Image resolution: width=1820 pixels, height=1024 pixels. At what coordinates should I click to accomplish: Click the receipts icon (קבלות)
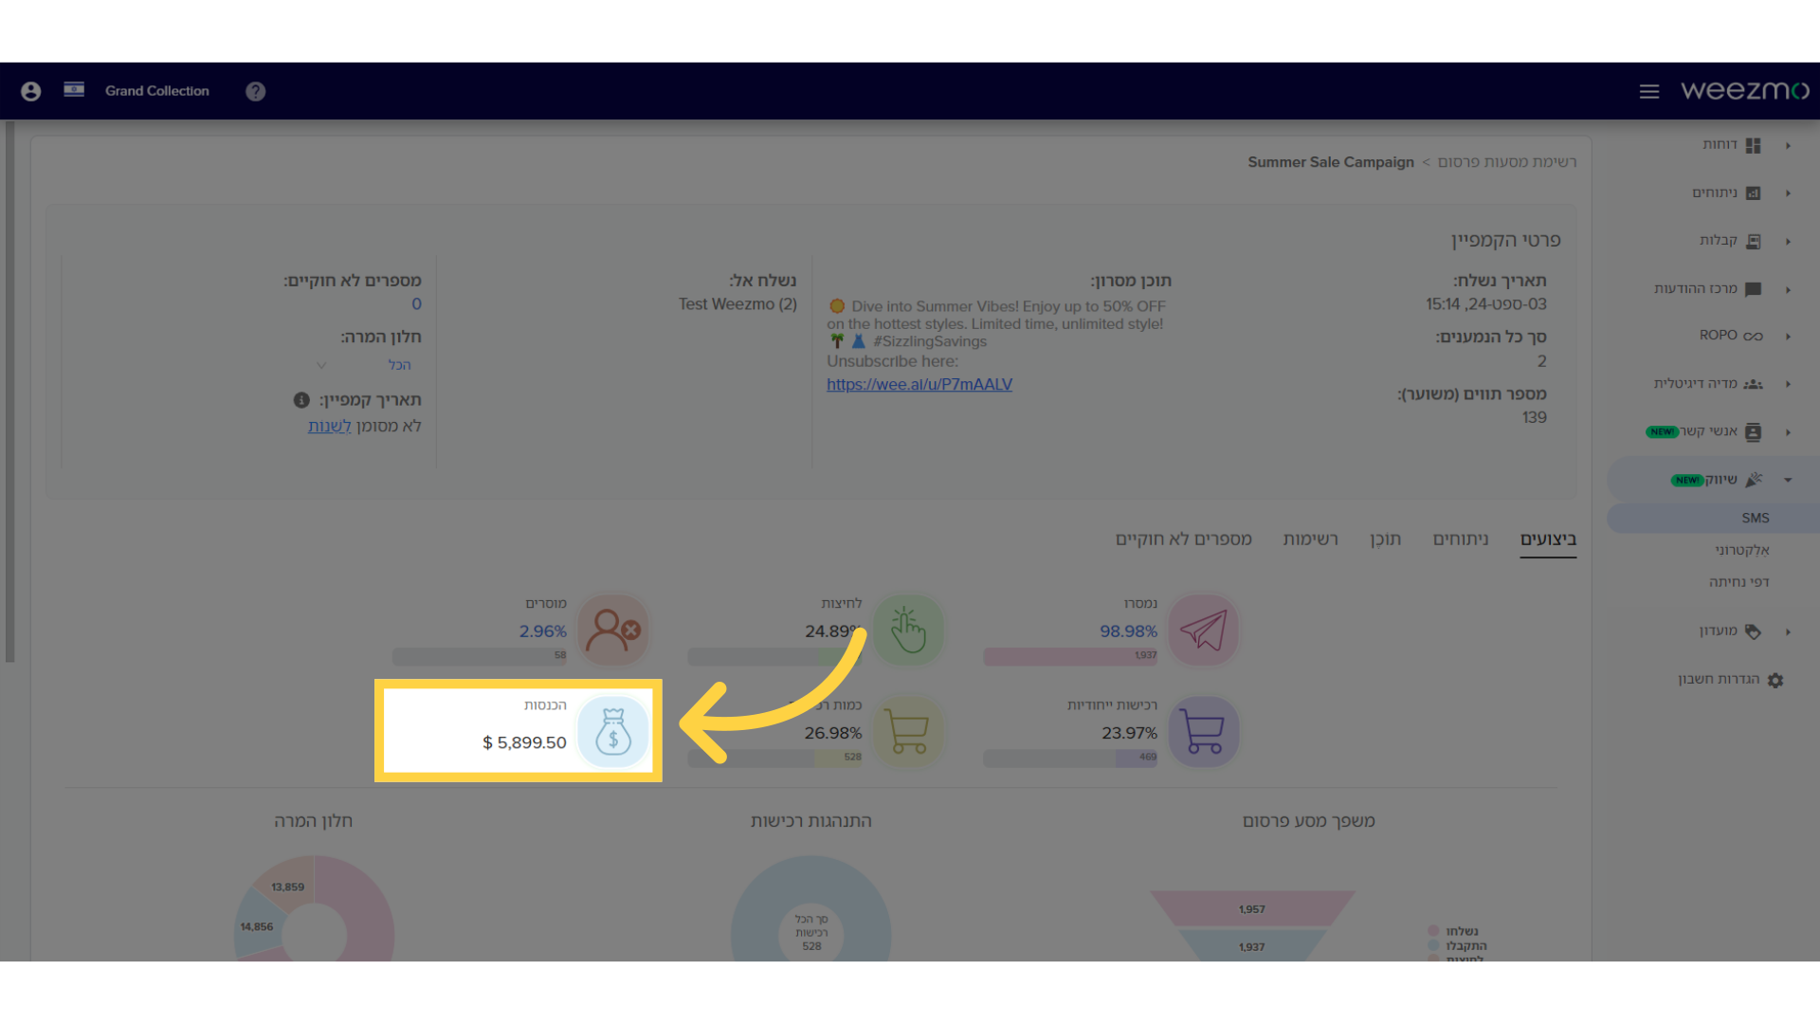(1753, 242)
